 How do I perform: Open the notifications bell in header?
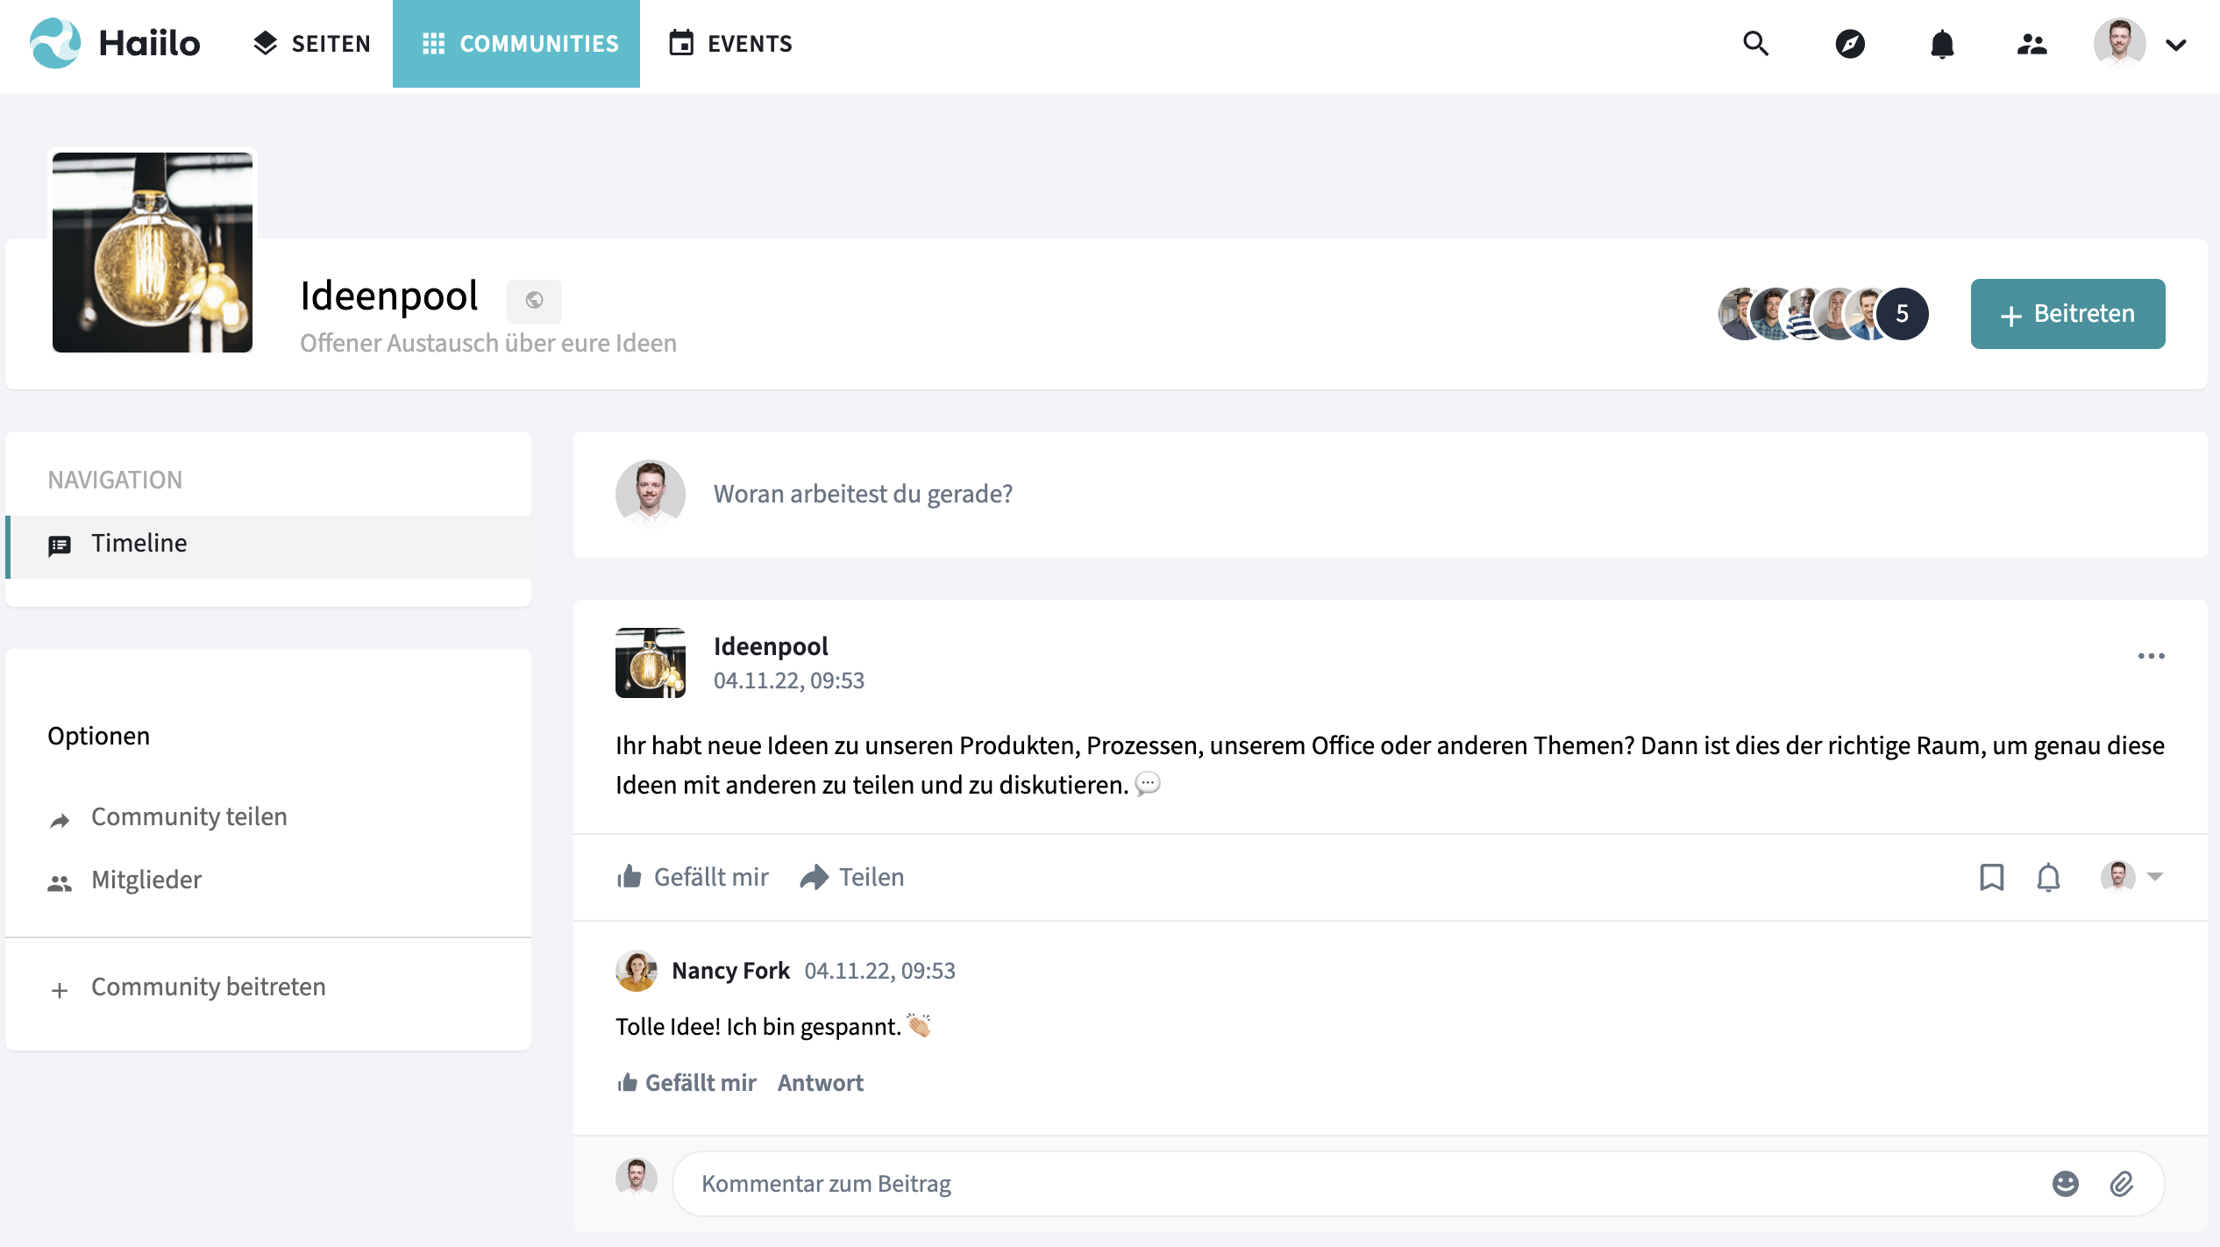(1942, 44)
